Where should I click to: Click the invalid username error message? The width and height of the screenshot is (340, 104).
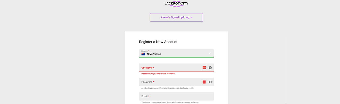158,74
